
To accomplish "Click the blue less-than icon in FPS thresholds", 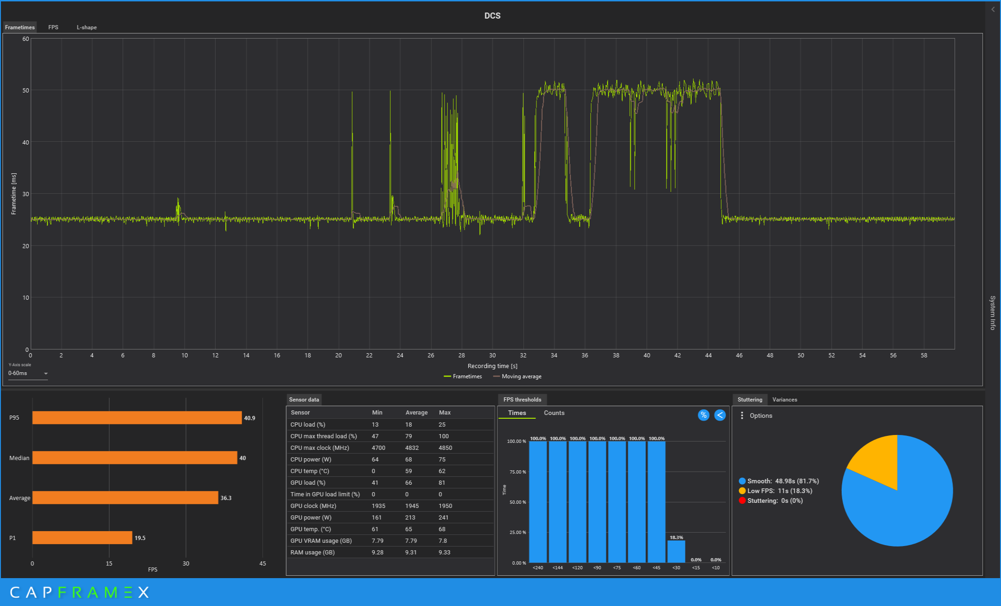I will [720, 415].
